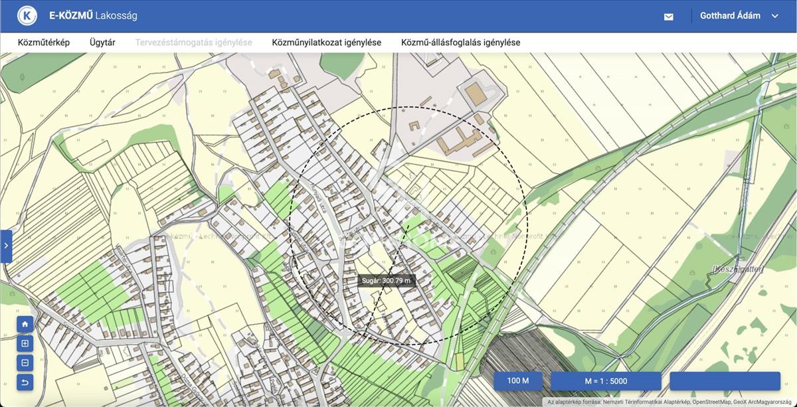Click the M = 1 : 5000 scale button
The width and height of the screenshot is (797, 407).
(606, 381)
